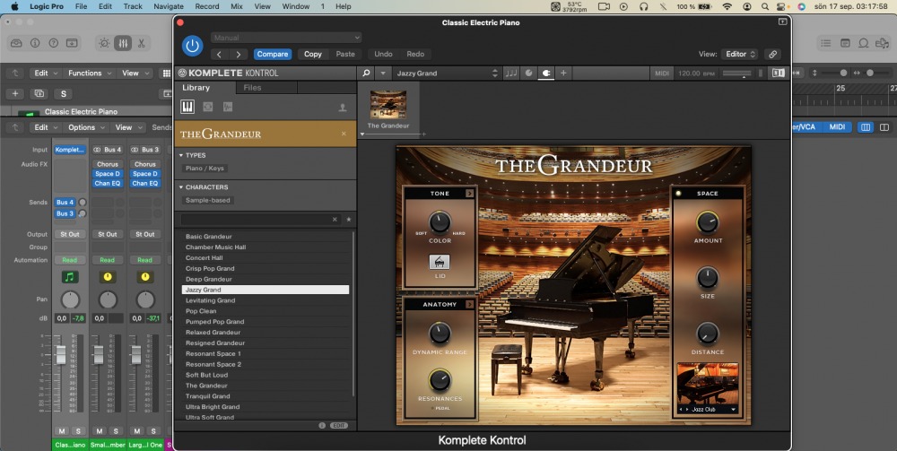Click the Logic Pro Mixer toolbar icon
The height and width of the screenshot is (451, 897).
(x=123, y=43)
